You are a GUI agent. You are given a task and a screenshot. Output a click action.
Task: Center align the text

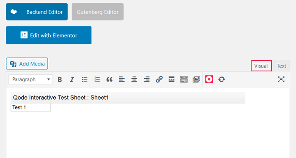[x=134, y=79]
